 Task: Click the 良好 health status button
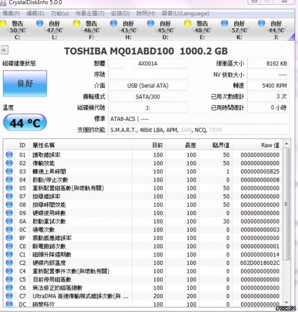(x=25, y=83)
